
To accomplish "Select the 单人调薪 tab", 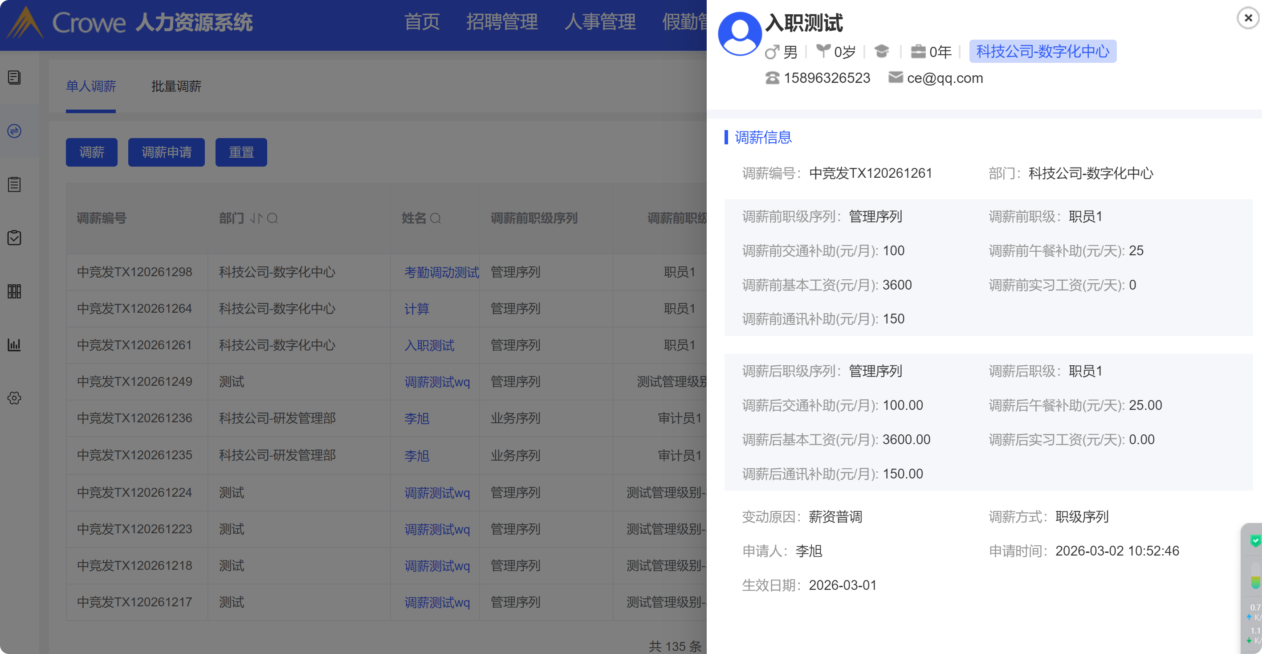I will (91, 86).
